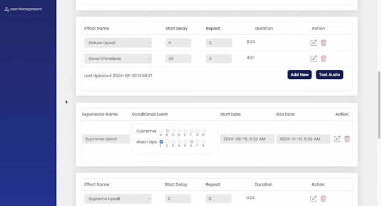Click the Test Audio button
This screenshot has width=381, height=206.
pyautogui.click(x=329, y=75)
